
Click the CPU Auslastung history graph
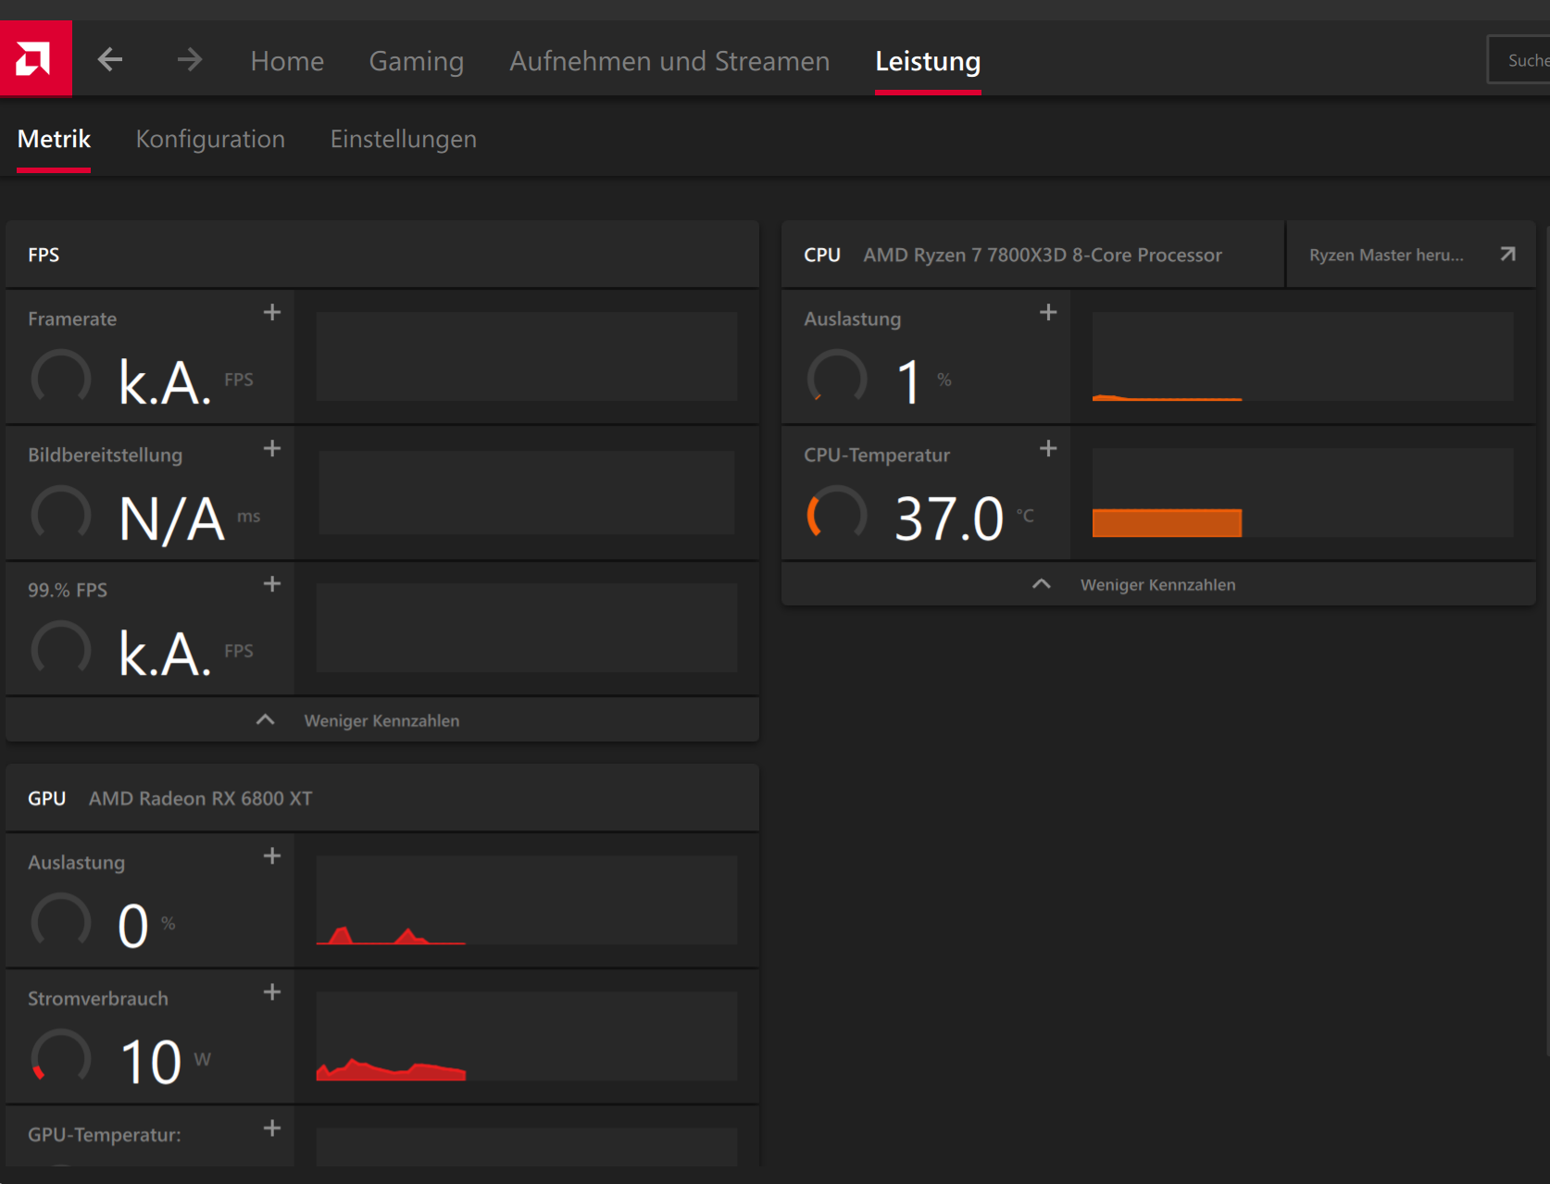[x=1303, y=356]
